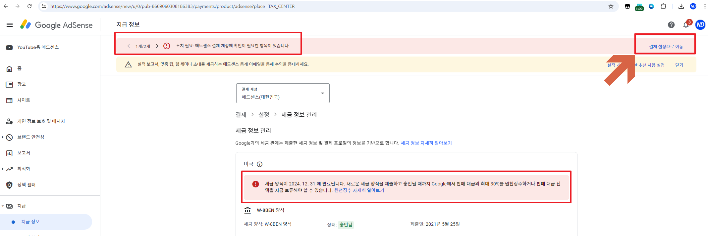Click the info icon next to 미국
708x236 pixels.
click(x=260, y=164)
